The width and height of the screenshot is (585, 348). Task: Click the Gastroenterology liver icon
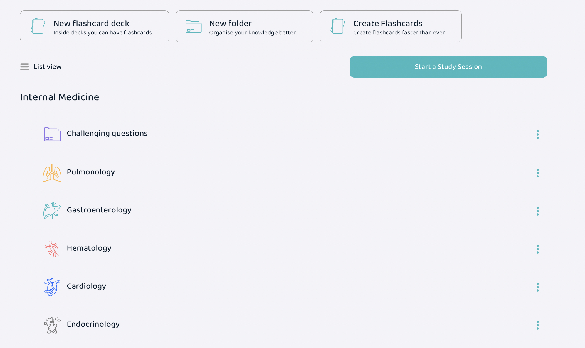52,211
